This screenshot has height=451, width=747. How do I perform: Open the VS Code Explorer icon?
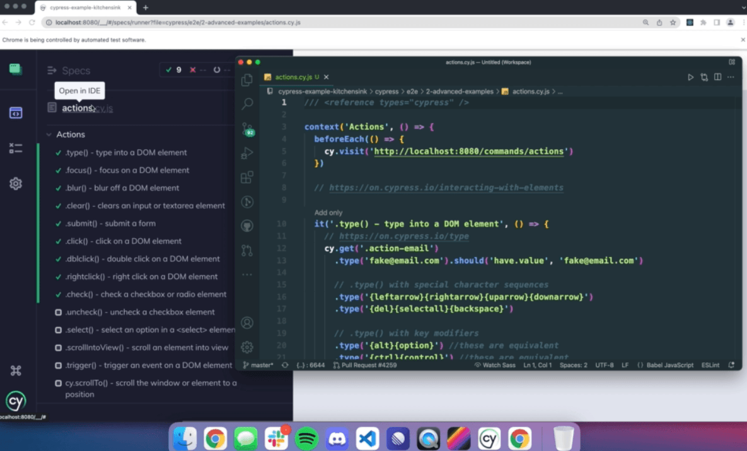(246, 79)
